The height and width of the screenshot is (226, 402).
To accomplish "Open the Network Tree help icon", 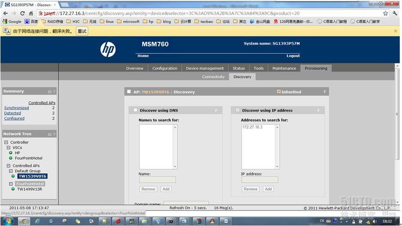I will (54, 134).
